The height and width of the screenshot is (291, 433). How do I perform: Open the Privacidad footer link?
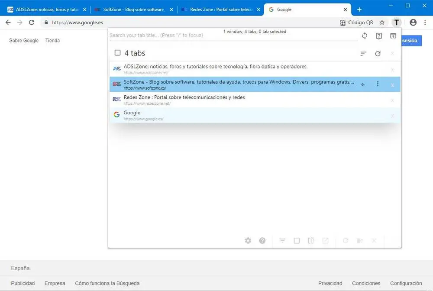tap(330, 283)
